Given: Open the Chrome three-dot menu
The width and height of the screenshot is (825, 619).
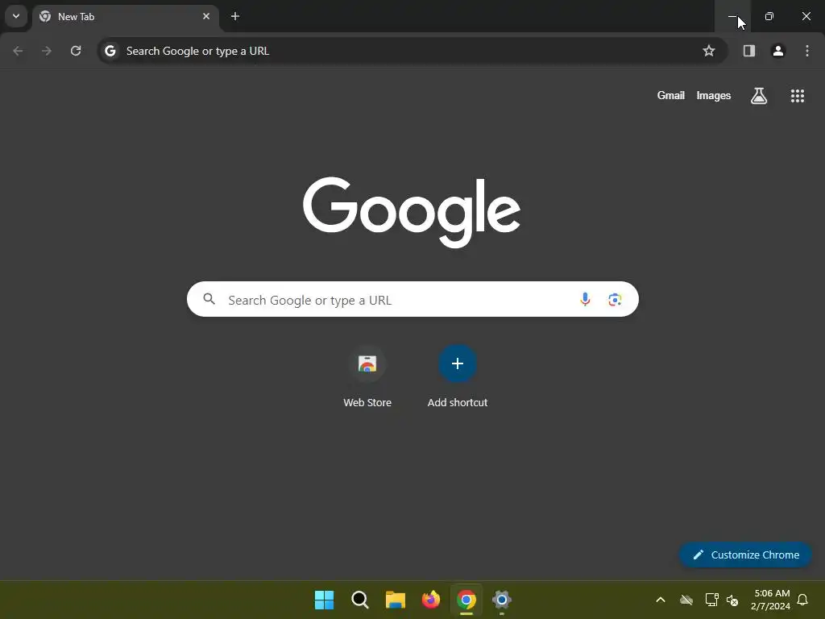Looking at the screenshot, I should pos(807,51).
